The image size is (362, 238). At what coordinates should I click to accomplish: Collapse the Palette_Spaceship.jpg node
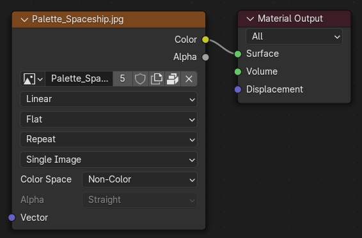click(24, 20)
